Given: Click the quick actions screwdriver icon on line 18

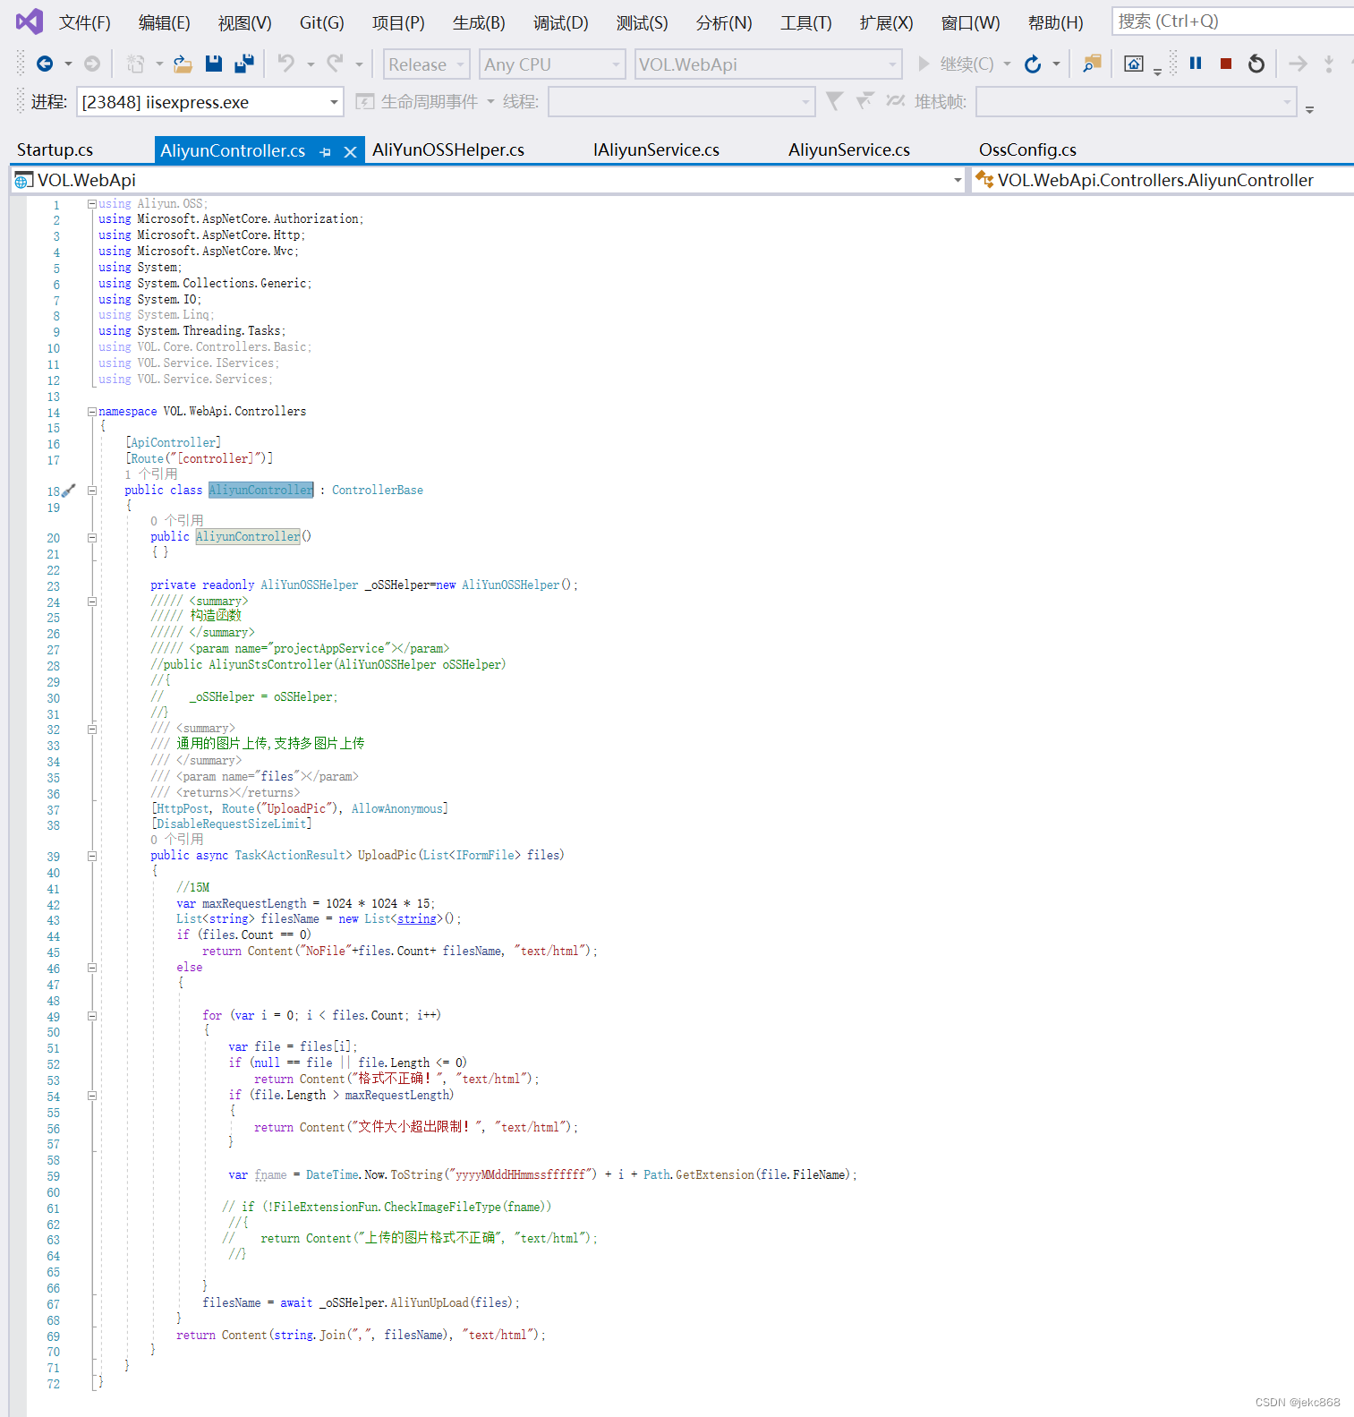Looking at the screenshot, I should (69, 491).
